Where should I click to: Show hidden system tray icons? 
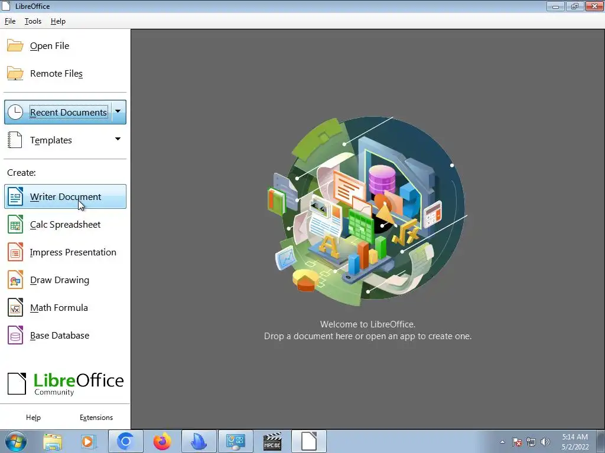tap(502, 442)
